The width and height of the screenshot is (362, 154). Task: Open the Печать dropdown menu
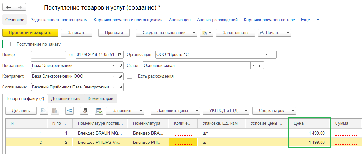275,33
